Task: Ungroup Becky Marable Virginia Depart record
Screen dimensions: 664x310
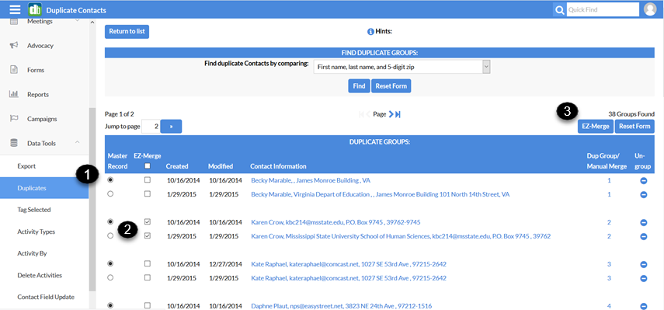Action: 644,195
